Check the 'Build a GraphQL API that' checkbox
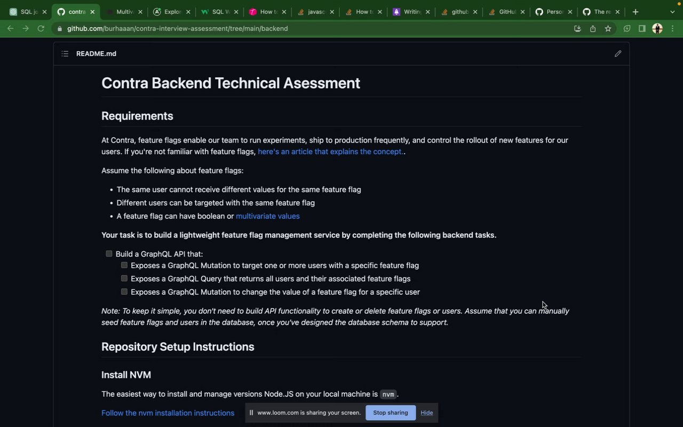 click(x=109, y=254)
